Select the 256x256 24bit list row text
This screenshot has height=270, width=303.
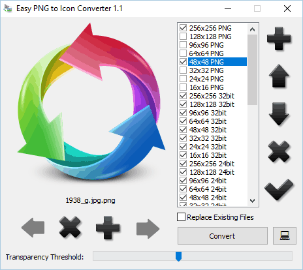tap(212, 164)
